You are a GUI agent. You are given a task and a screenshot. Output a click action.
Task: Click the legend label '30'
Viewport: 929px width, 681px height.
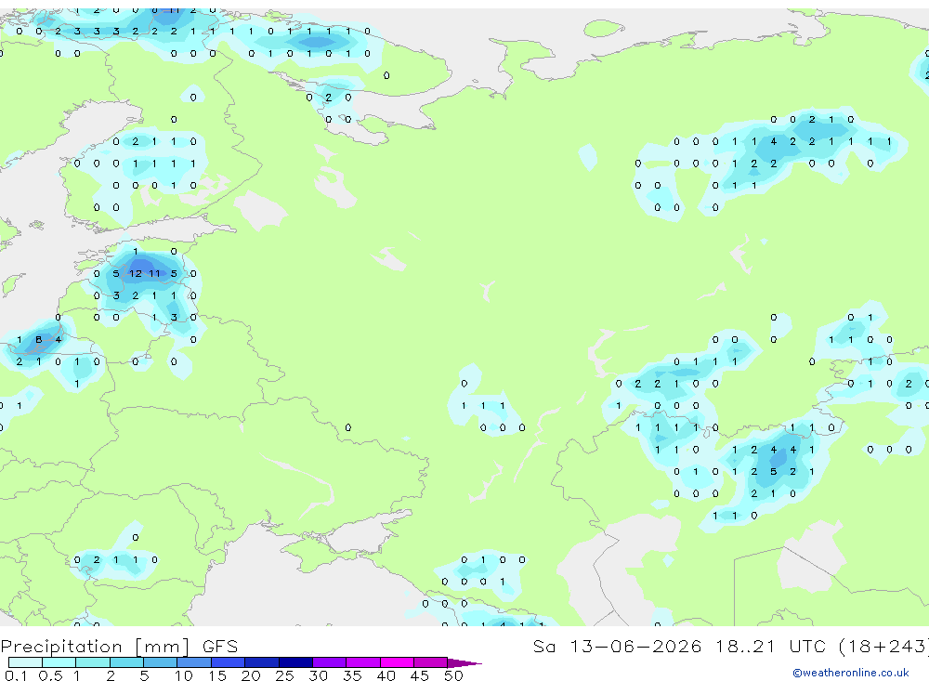pyautogui.click(x=318, y=675)
